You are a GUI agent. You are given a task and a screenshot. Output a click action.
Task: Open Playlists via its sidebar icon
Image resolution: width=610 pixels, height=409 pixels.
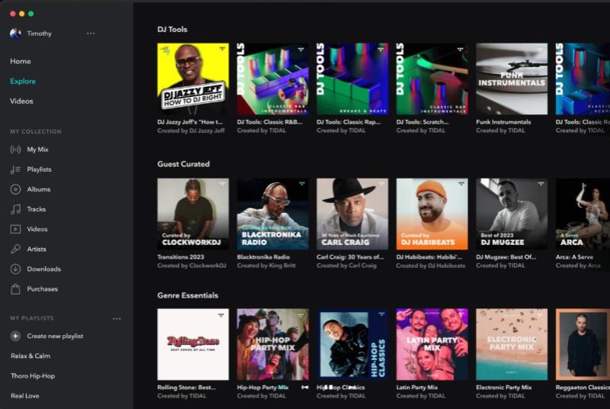(15, 169)
